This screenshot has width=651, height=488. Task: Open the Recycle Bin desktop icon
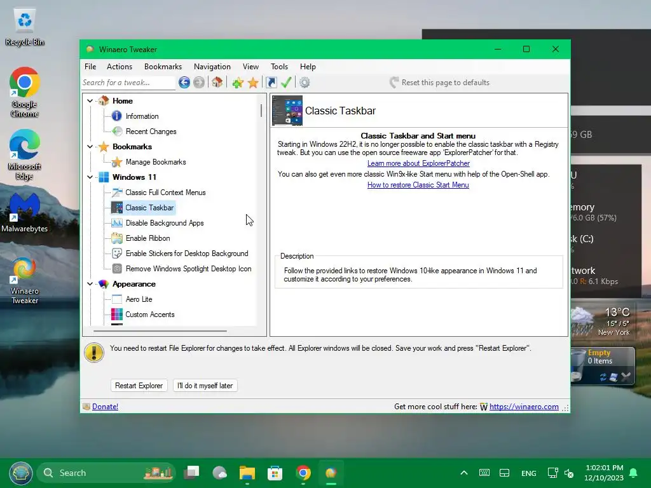click(25, 21)
